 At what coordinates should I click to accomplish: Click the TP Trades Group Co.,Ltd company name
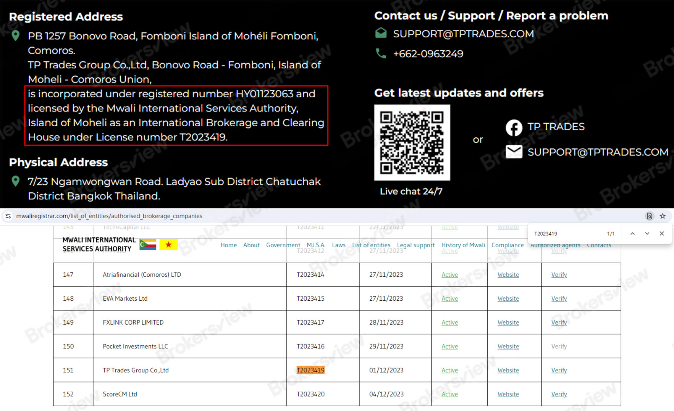pyautogui.click(x=136, y=370)
